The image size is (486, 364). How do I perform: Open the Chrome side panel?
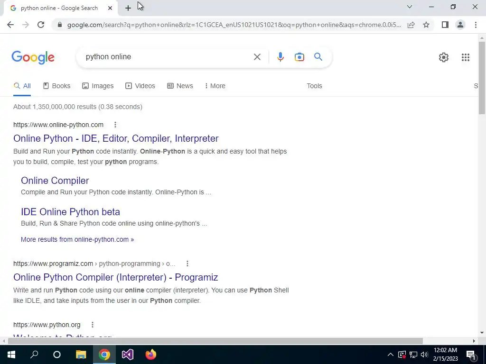[445, 25]
